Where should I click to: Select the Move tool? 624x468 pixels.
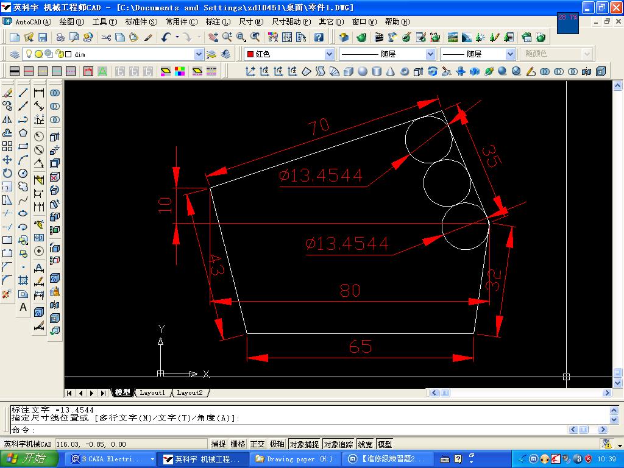7,160
